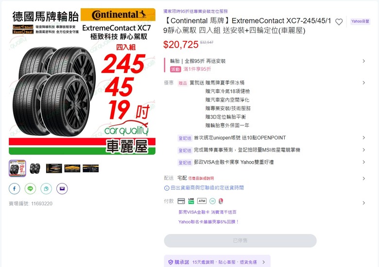Click the delivery info circle icon
The height and width of the screenshot is (267, 379).
tap(167, 188)
